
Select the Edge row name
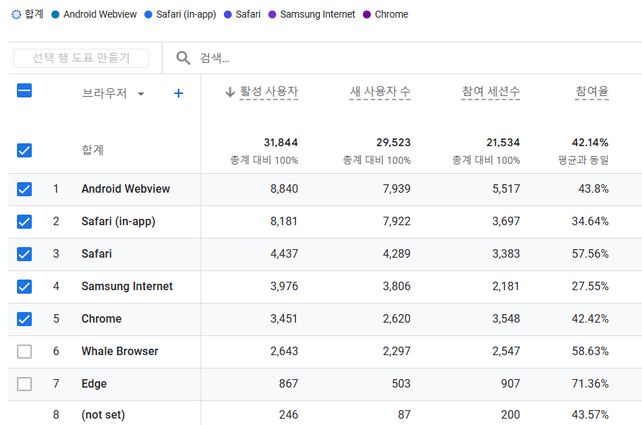(x=94, y=383)
